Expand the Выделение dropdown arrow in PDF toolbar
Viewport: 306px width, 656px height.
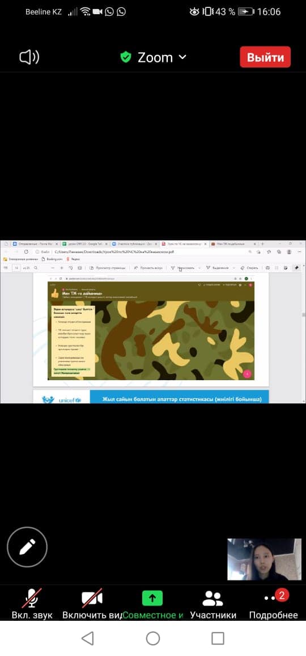(x=233, y=268)
